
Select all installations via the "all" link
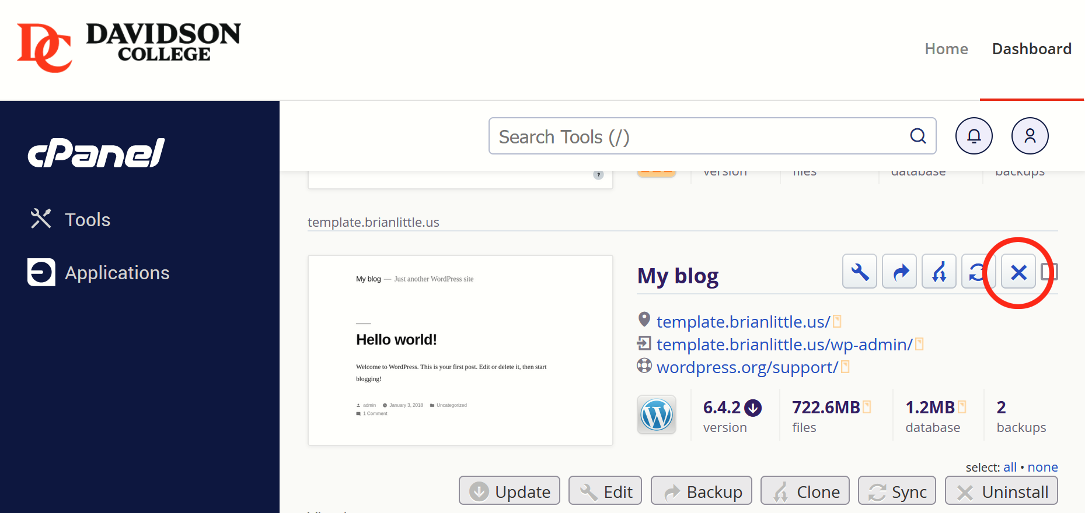1010,467
